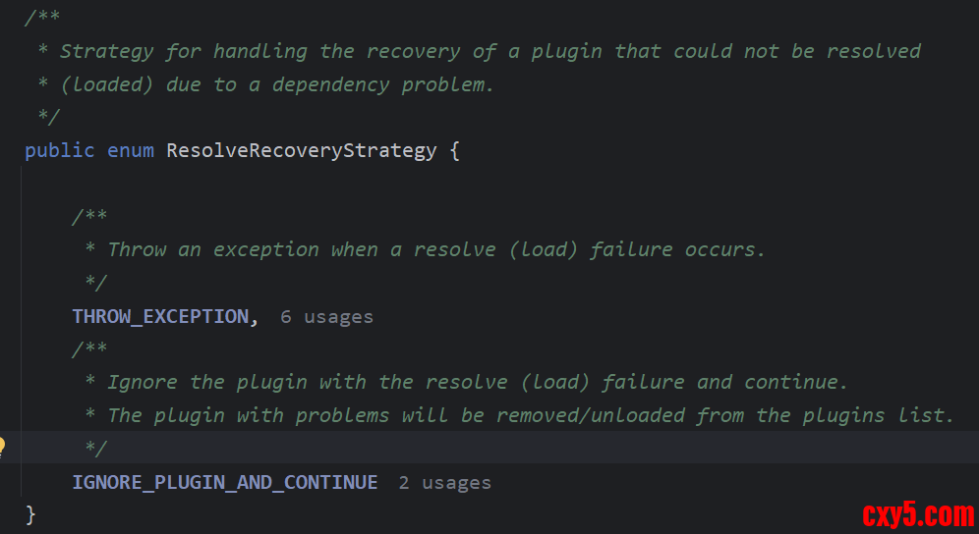Click the Javadoc opener at the file's top
The height and width of the screenshot is (534, 979).
coord(42,18)
